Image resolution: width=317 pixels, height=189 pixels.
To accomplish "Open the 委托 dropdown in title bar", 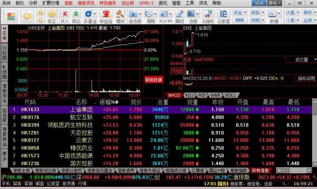I will click(274, 3).
